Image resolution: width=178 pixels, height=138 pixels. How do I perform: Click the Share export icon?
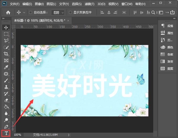pyautogui.click(x=172, y=12)
